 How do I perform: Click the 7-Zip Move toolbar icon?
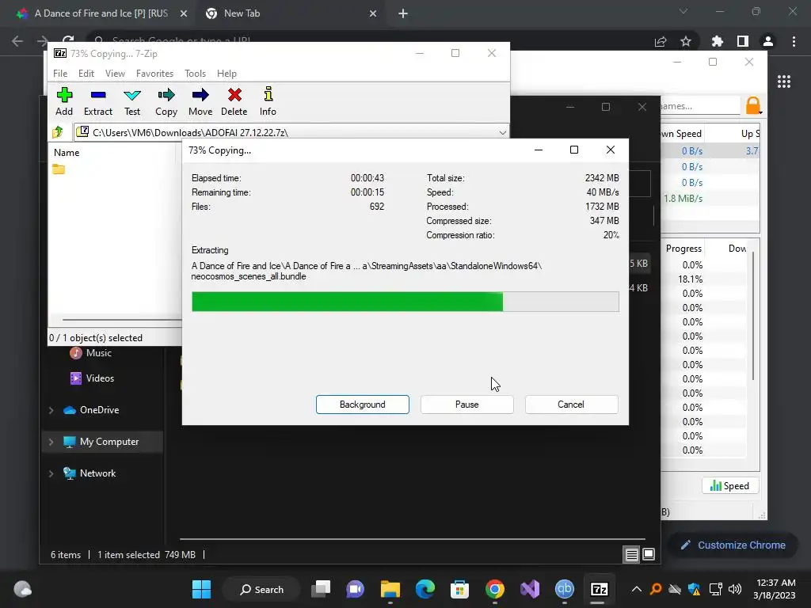200,101
